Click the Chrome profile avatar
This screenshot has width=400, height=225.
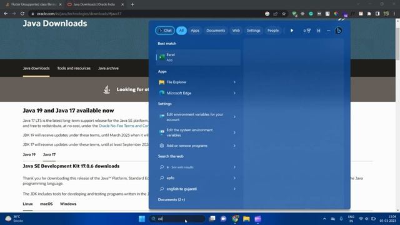click(x=386, y=14)
